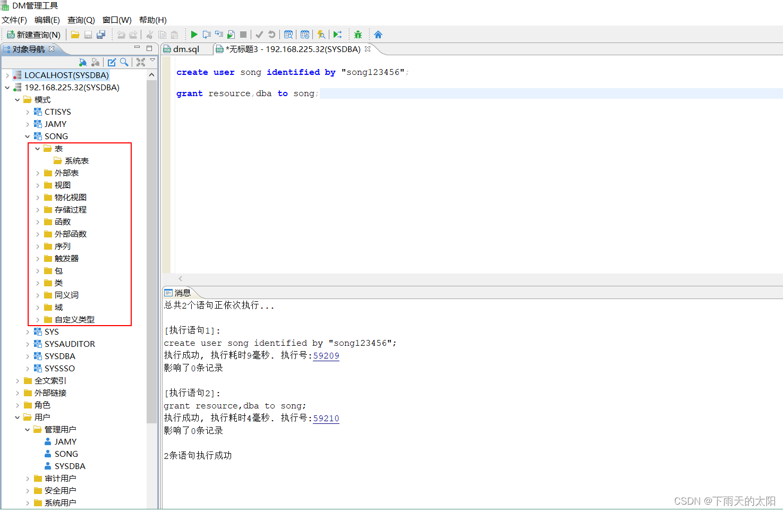Click the calendar magnifier toolbar icon
783x511 pixels.
point(288,35)
